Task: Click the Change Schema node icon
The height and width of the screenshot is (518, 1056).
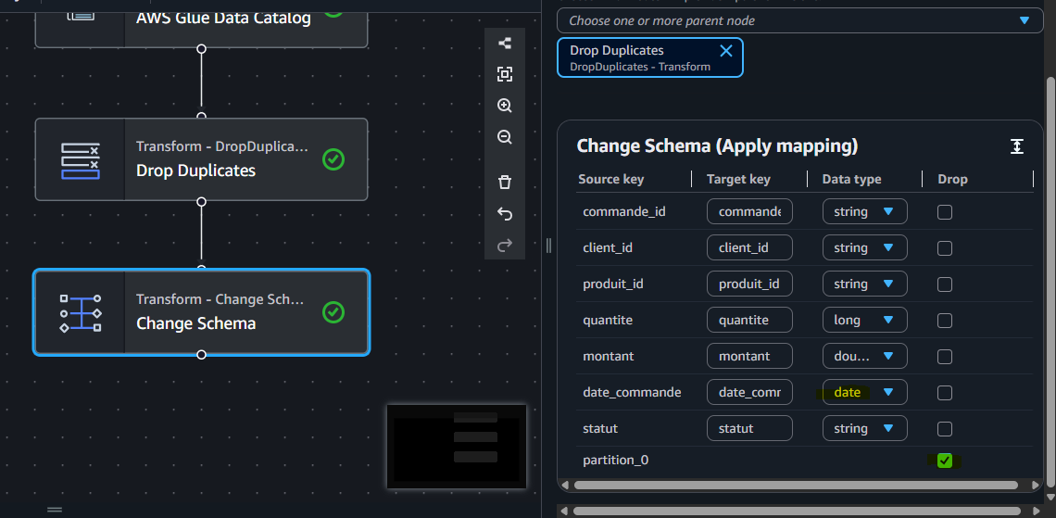Action: tap(81, 312)
